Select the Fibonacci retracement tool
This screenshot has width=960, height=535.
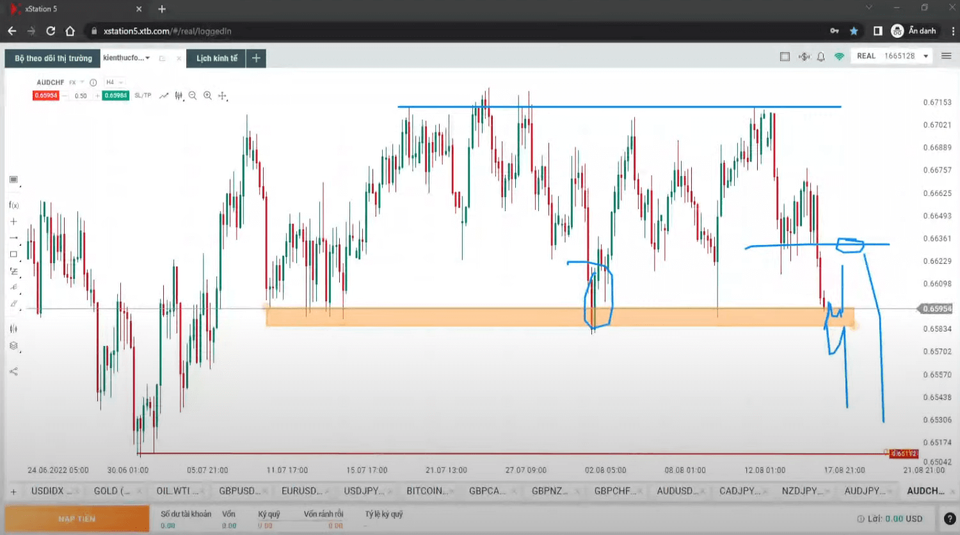(x=13, y=271)
